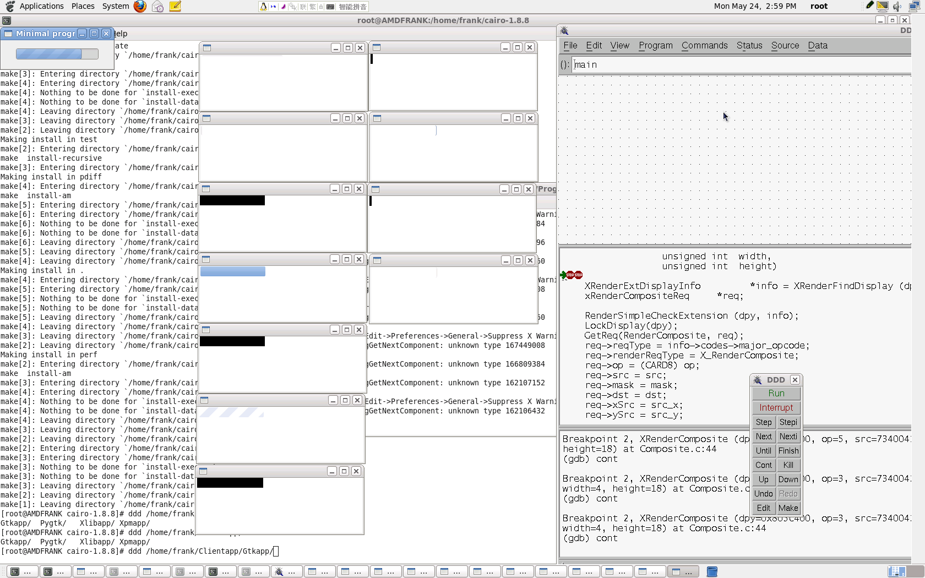925x578 pixels.
Task: Click the Finish button in command tool
Action: pyautogui.click(x=788, y=451)
